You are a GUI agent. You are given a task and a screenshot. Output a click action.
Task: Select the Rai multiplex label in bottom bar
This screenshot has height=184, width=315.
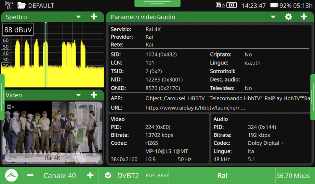click(222, 176)
